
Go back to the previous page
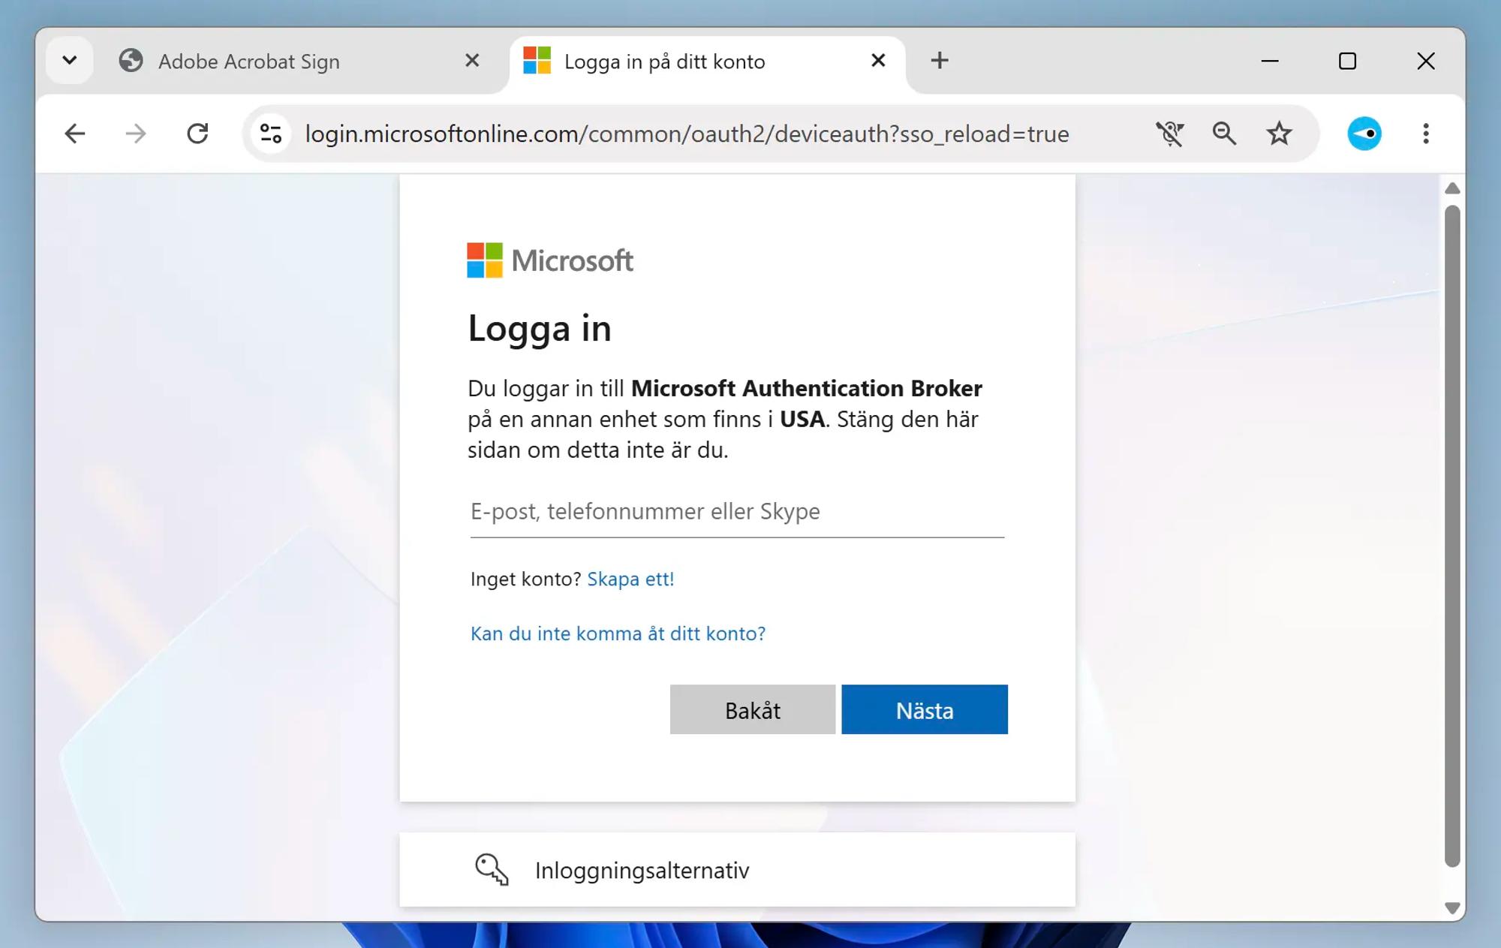[x=74, y=134]
